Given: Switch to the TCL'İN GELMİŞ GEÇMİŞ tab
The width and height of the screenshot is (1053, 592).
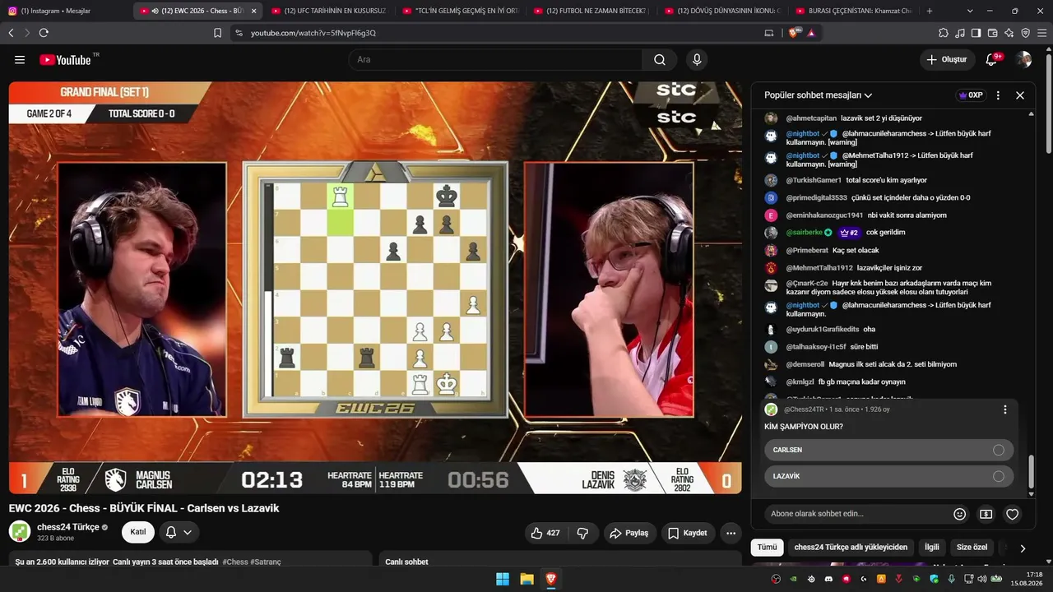Looking at the screenshot, I should [461, 11].
